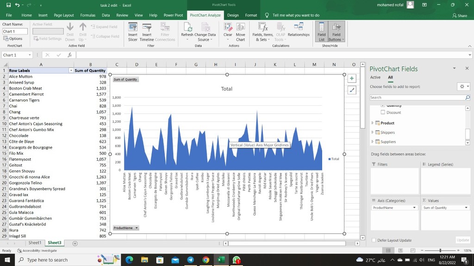Click the Chart Elements plus button

point(352,79)
